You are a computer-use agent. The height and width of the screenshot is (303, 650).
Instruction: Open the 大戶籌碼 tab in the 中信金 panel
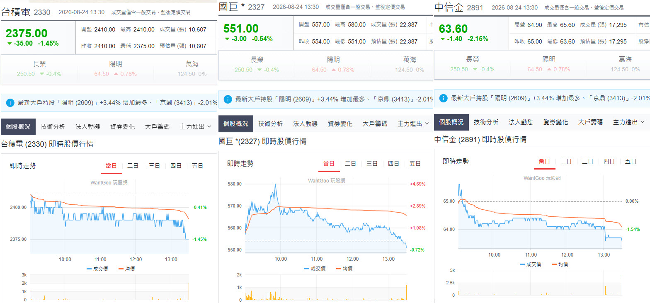[x=590, y=122]
